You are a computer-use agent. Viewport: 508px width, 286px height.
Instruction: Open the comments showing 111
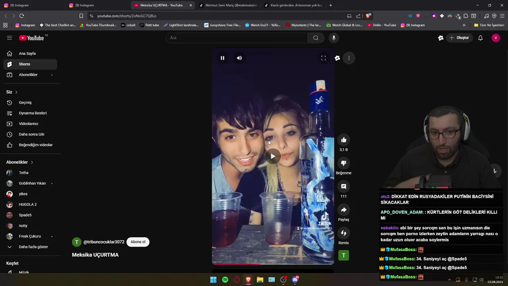[344, 186]
